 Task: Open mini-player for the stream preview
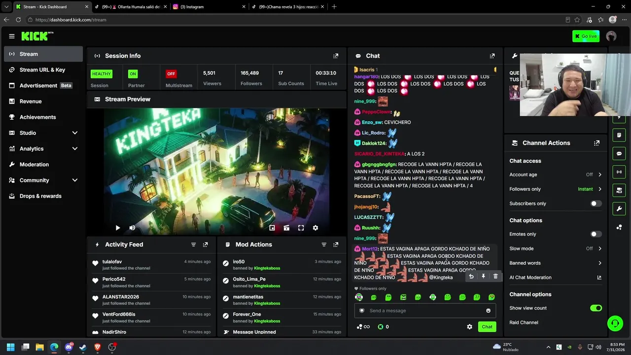click(x=272, y=228)
